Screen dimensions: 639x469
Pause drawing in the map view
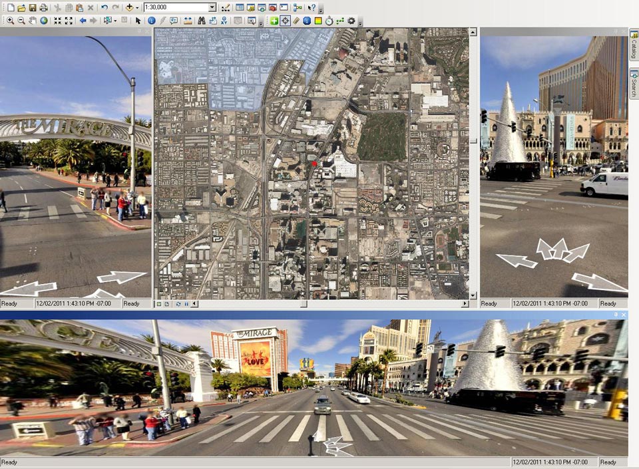tap(186, 304)
